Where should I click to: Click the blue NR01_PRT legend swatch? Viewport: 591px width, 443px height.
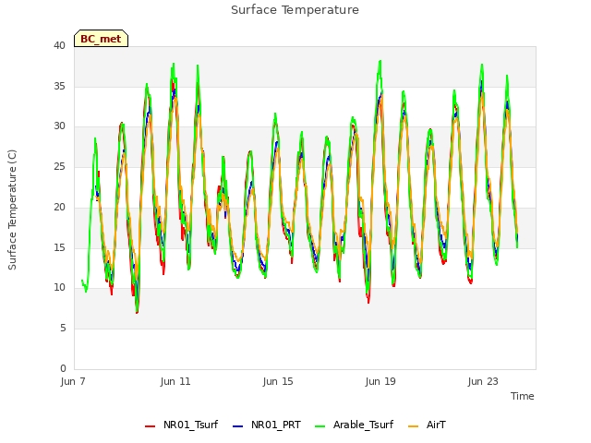[238, 426]
